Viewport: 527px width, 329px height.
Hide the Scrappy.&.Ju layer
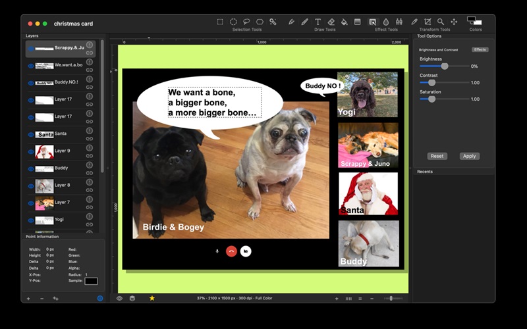click(x=31, y=49)
